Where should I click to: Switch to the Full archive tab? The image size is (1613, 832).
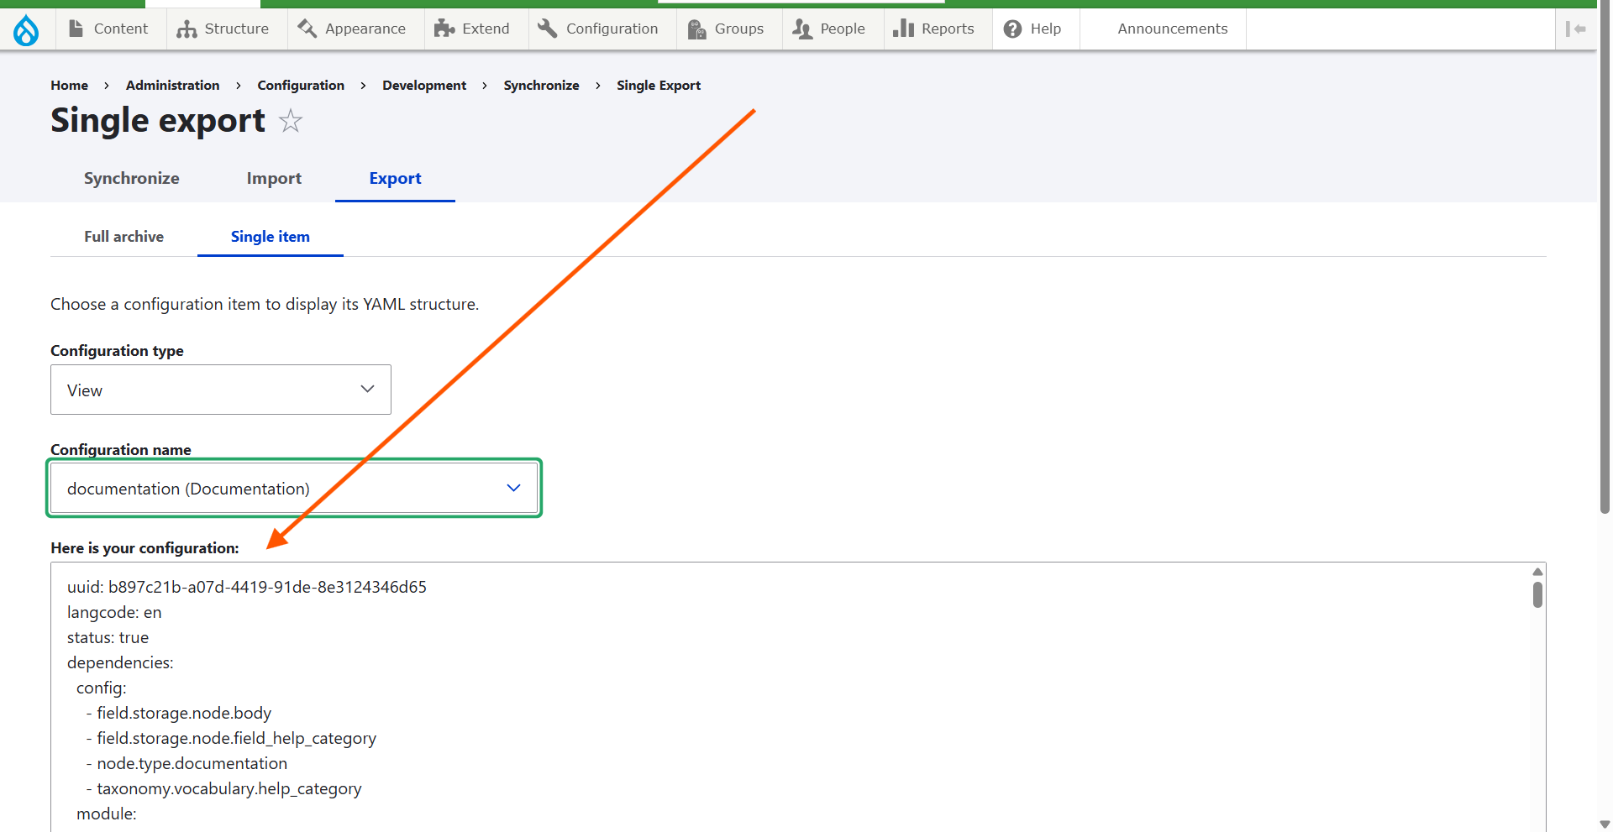coord(123,237)
